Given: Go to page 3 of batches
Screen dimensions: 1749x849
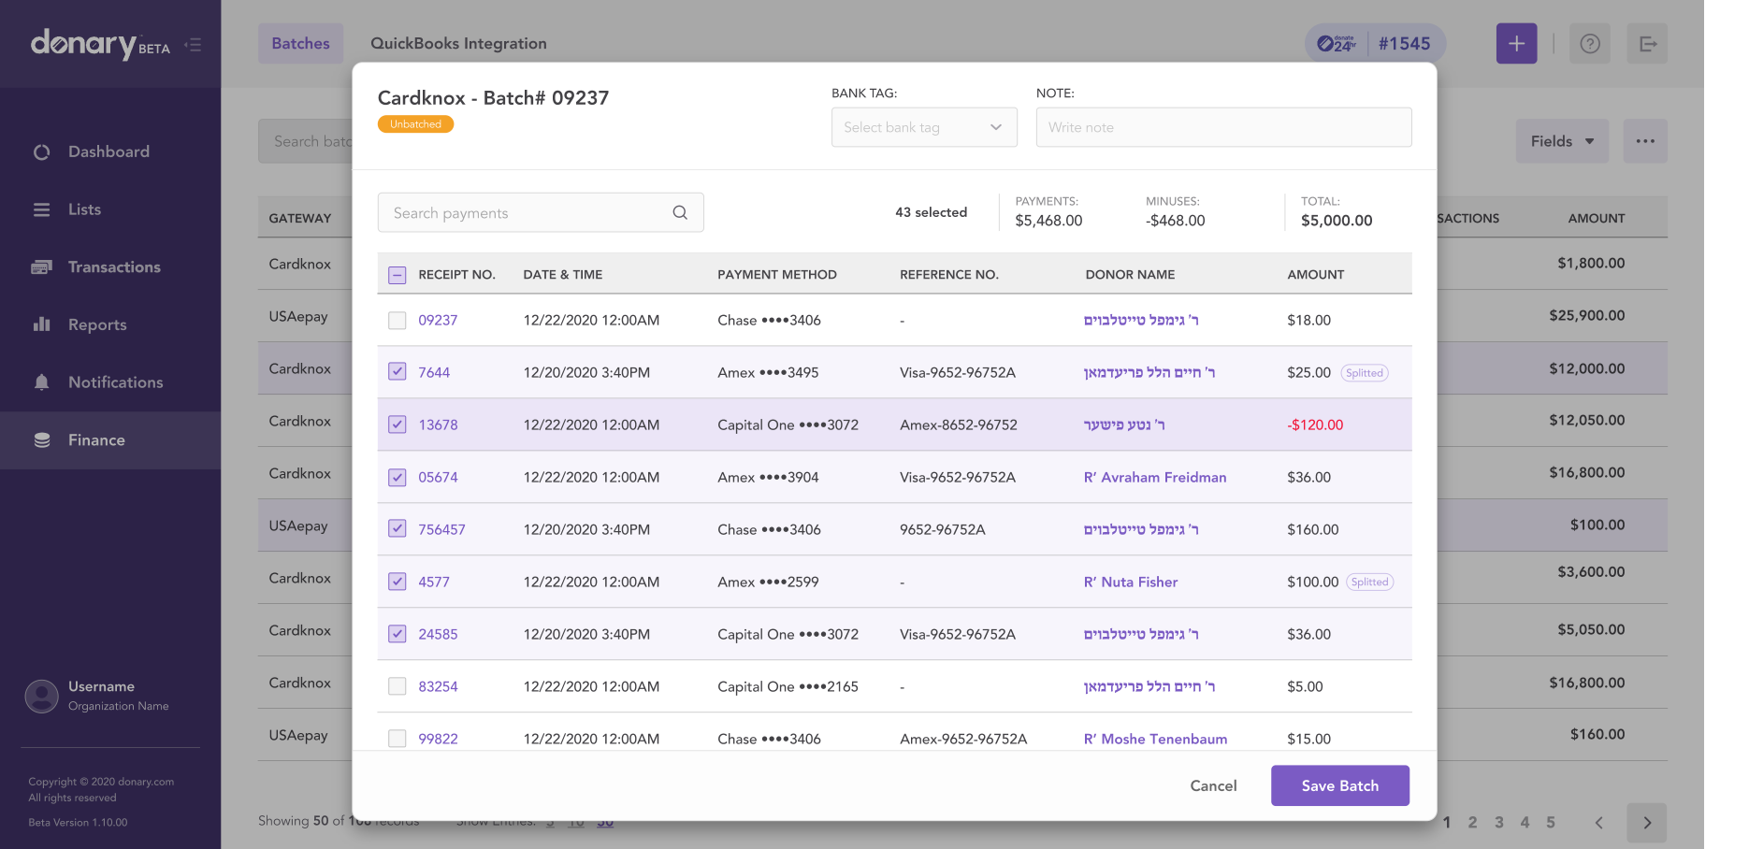Looking at the screenshot, I should [x=1498, y=823].
